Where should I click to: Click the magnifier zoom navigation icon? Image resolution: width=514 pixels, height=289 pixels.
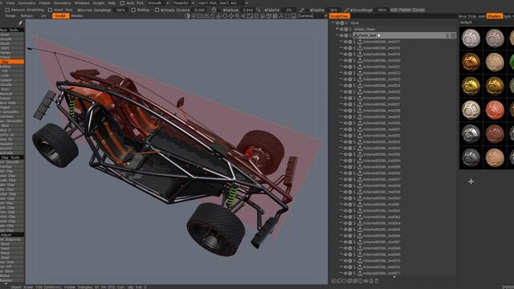pyautogui.click(x=238, y=16)
